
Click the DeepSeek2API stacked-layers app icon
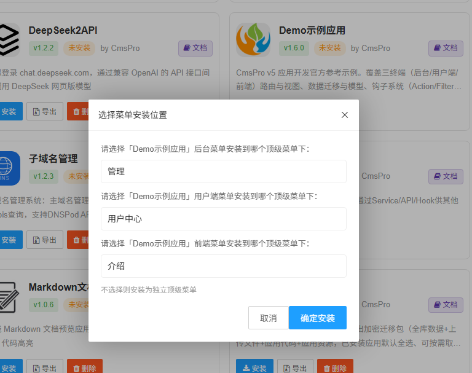point(9,40)
